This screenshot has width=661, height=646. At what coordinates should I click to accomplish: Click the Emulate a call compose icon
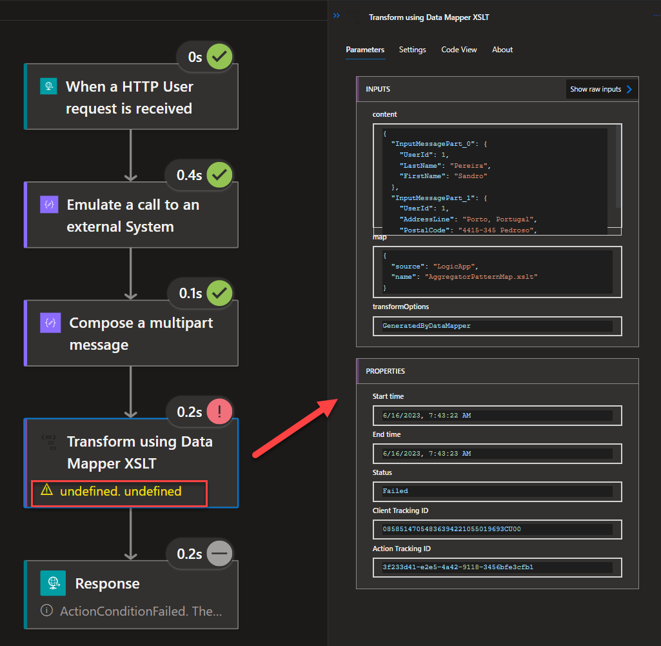coord(50,205)
